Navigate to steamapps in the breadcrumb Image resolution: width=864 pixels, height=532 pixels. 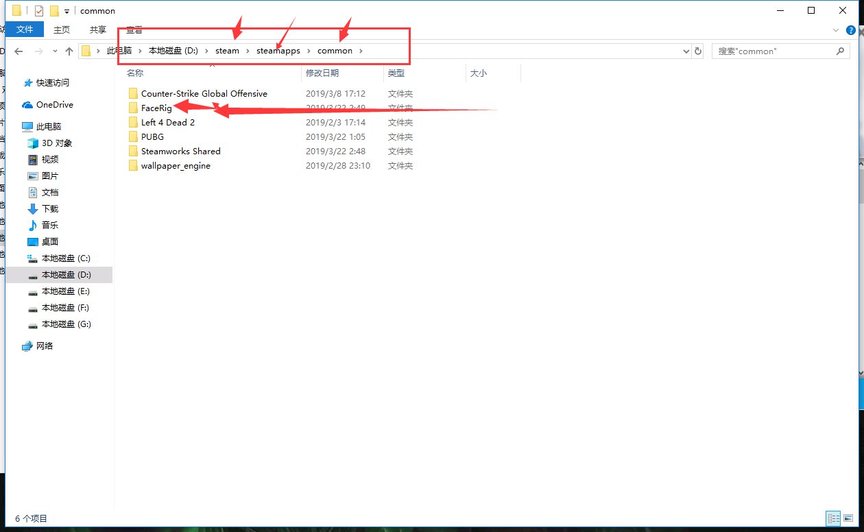click(278, 51)
